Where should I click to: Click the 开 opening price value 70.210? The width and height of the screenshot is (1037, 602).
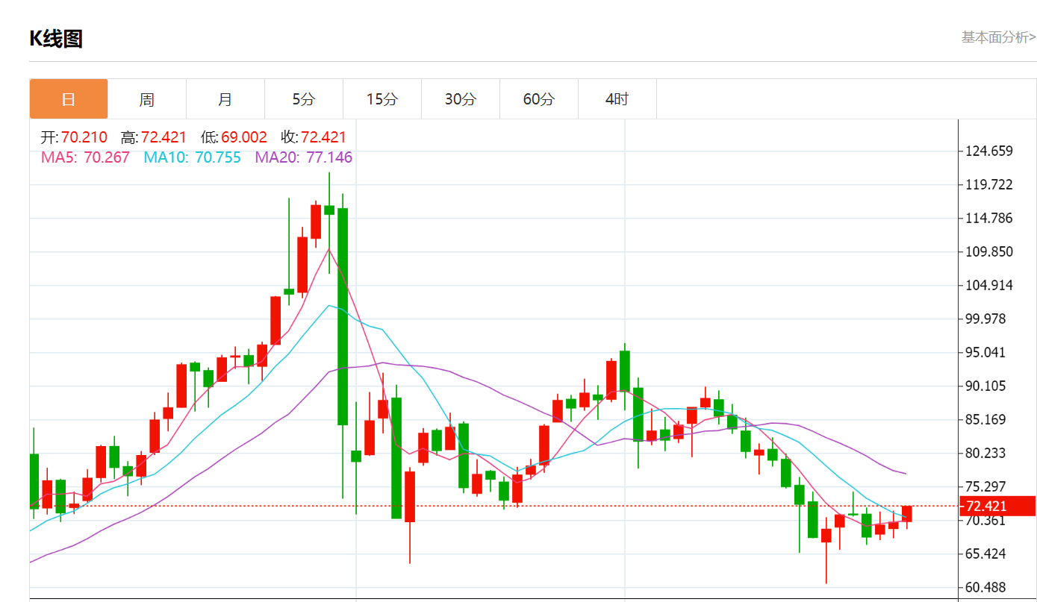(84, 137)
